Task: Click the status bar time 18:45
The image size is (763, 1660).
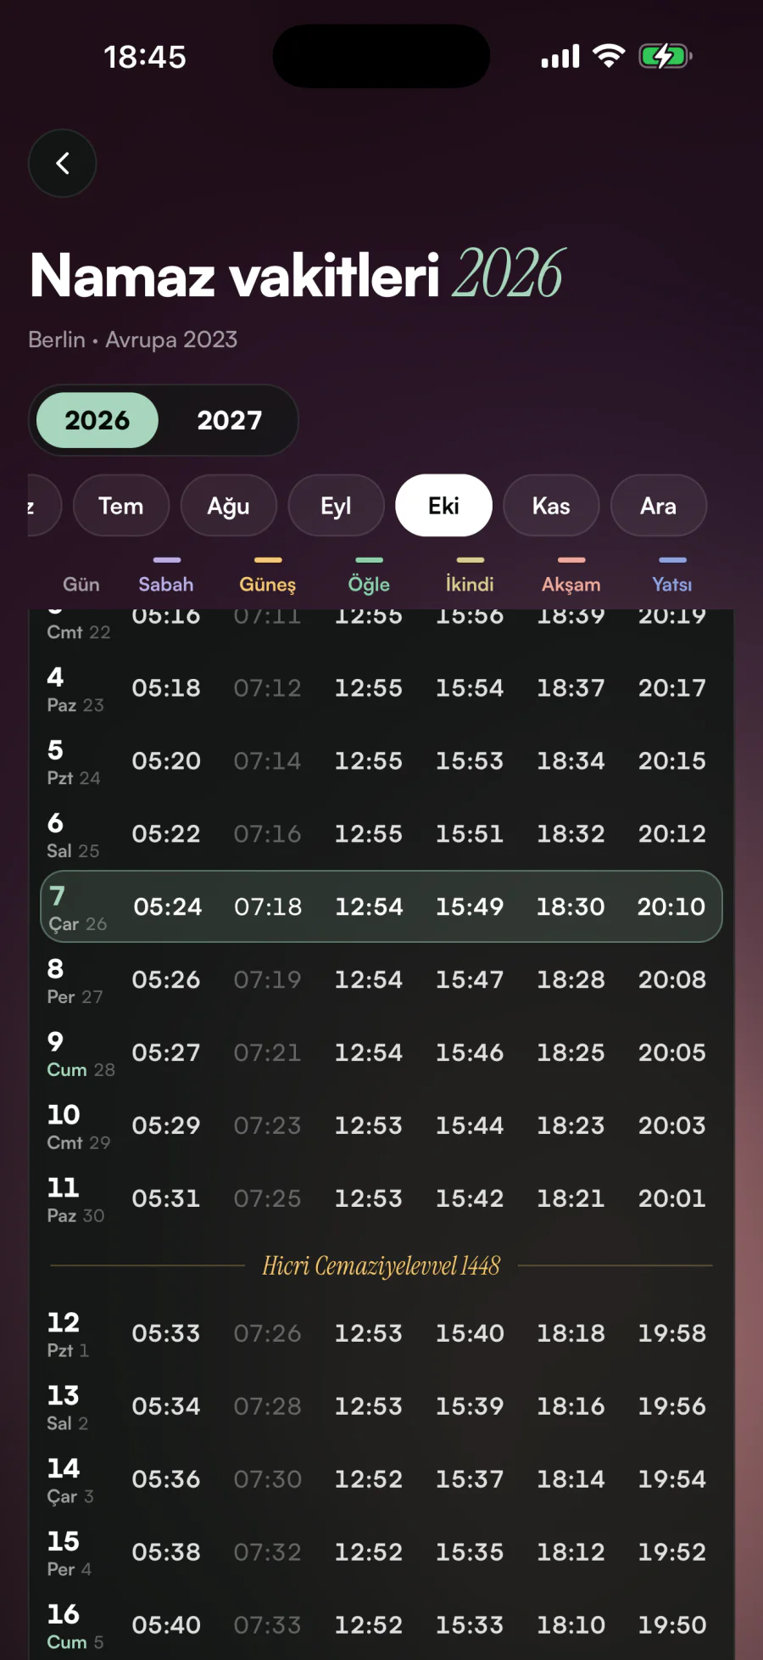Action: coord(145,57)
